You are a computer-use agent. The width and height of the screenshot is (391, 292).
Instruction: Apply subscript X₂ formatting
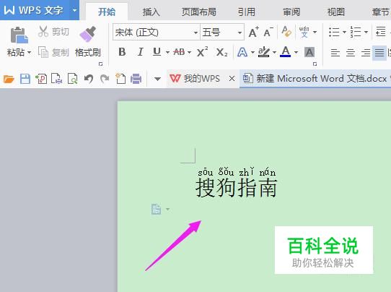221,52
